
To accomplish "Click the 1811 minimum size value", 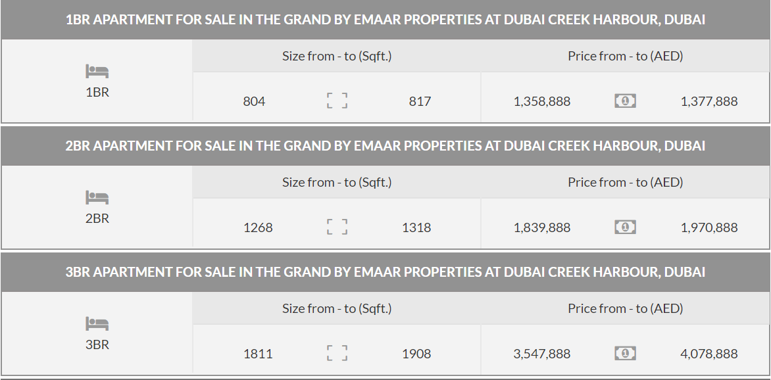I will (x=258, y=354).
